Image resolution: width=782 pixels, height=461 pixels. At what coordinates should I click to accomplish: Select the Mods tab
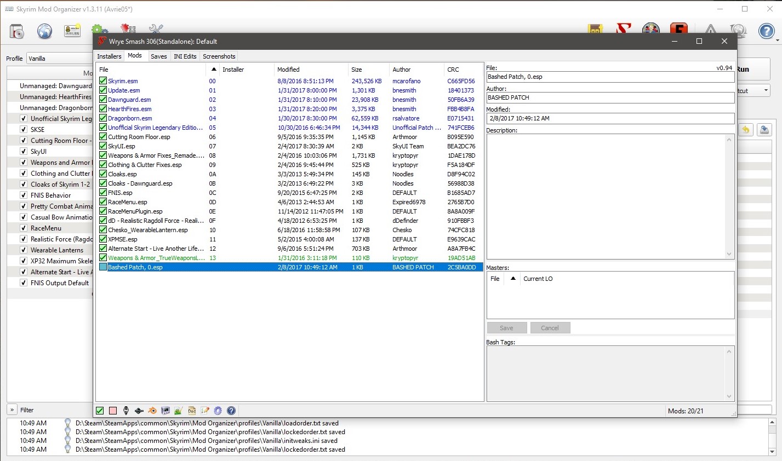[135, 56]
